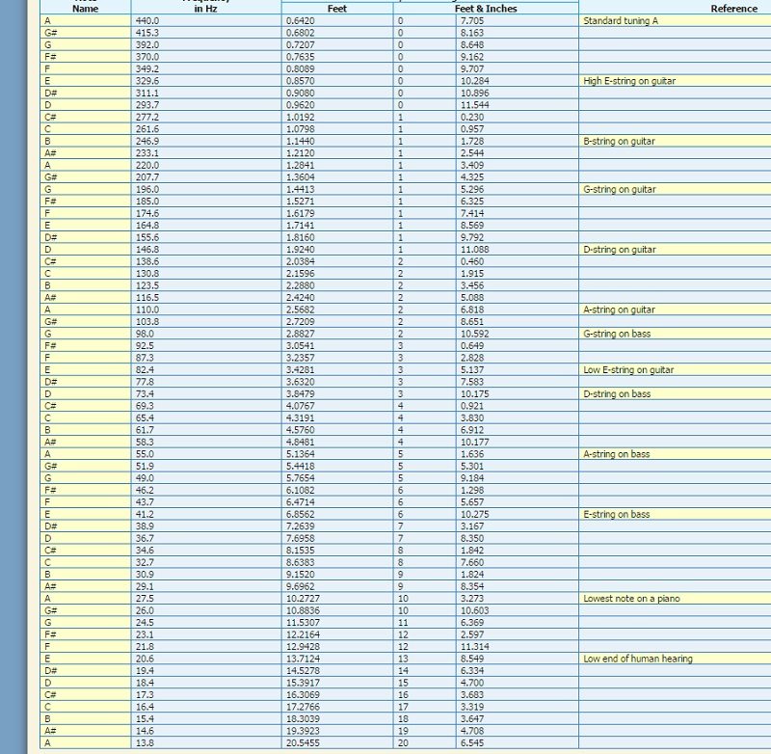Viewport: 771px width, 754px height.
Task: Select the 'Name' column header
Action: (85, 9)
